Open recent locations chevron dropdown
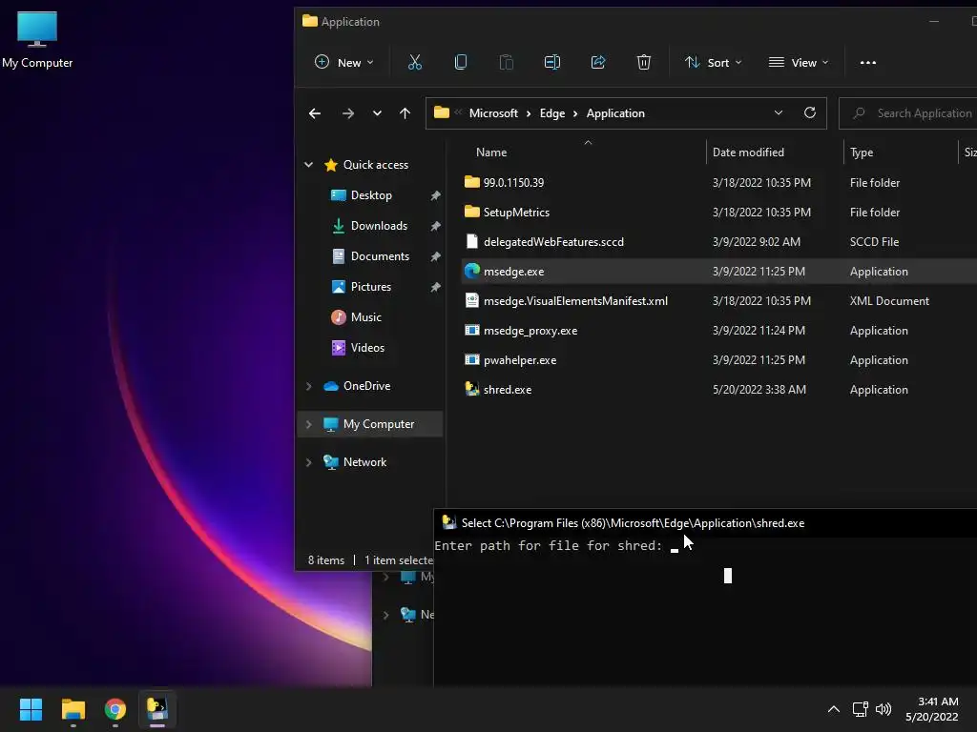 tap(377, 113)
